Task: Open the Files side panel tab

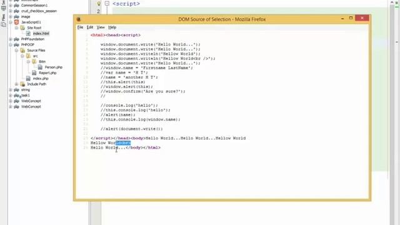Action: (4, 20)
